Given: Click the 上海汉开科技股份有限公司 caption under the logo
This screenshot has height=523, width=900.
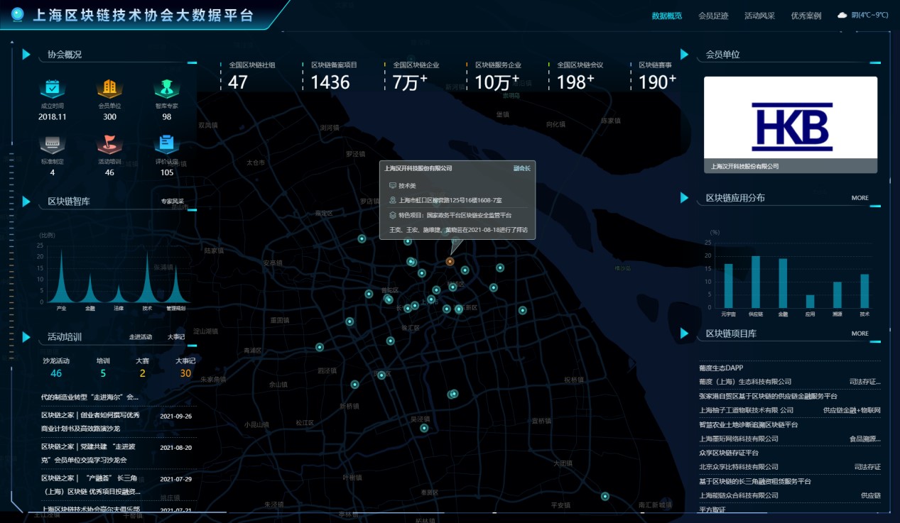Looking at the screenshot, I should click(x=745, y=166).
